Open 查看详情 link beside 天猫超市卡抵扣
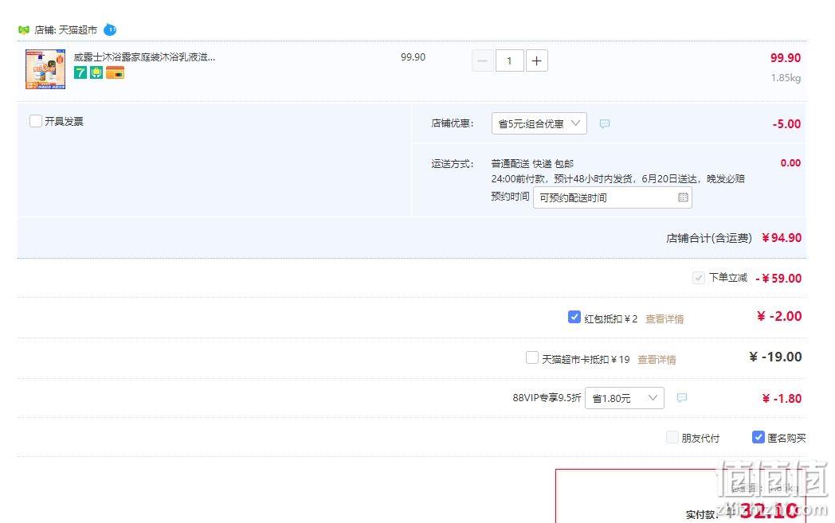 point(657,360)
